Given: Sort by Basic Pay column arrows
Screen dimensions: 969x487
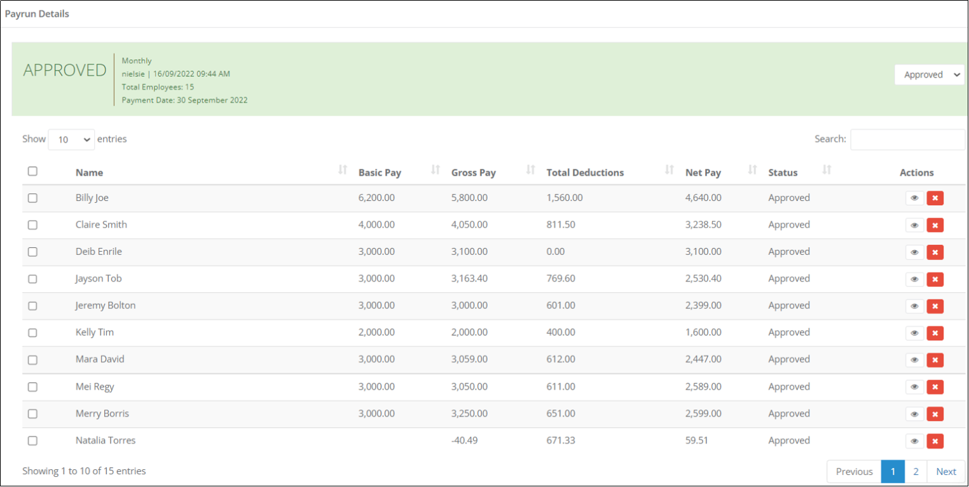Looking at the screenshot, I should click(436, 170).
